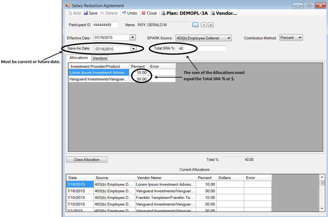This screenshot has width=328, height=217.
Task: Save the salary reduction agreement
Action: click(91, 13)
